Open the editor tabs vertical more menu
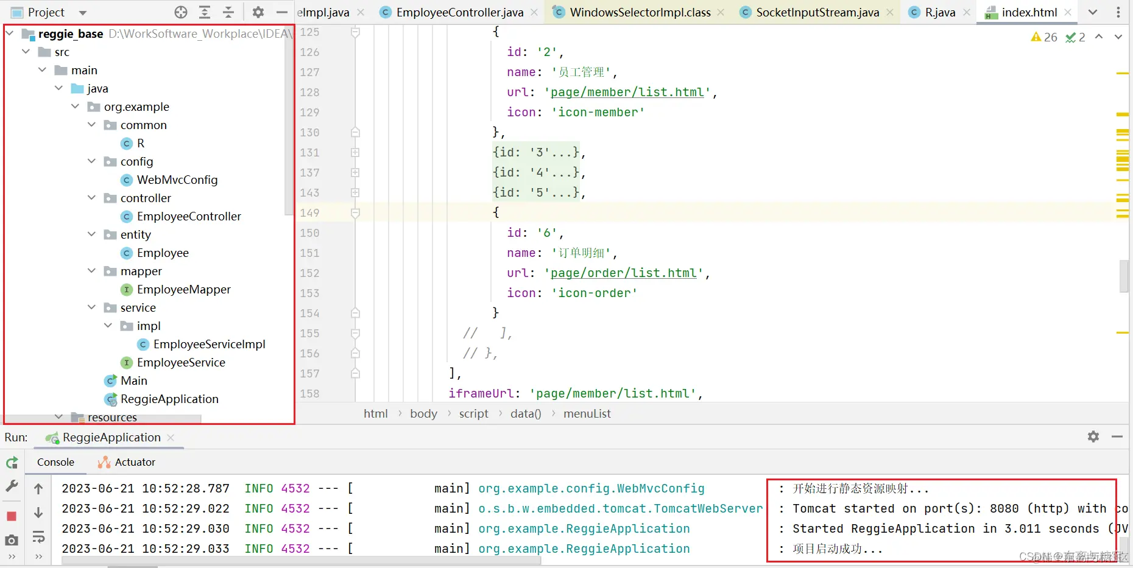The width and height of the screenshot is (1133, 568). (x=1118, y=12)
